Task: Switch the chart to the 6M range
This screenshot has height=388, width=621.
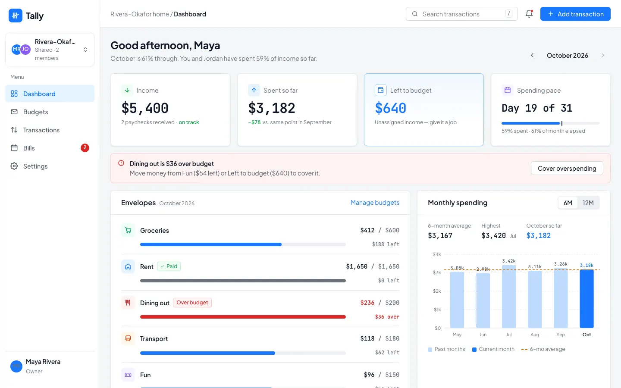Action: 568,203
